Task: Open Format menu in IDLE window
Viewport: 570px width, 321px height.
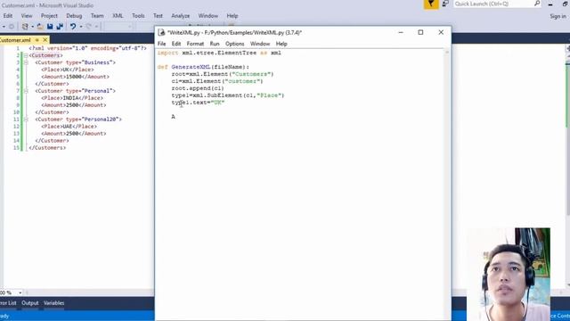Action: (x=195, y=44)
